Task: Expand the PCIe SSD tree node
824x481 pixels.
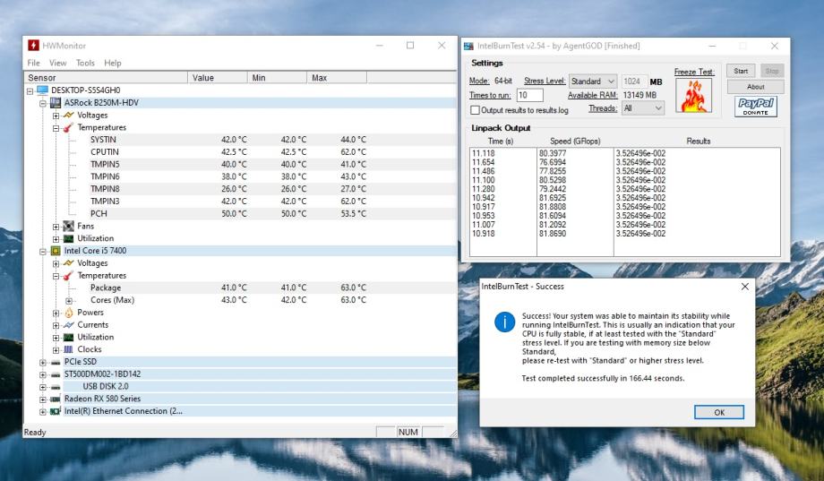Action: point(43,362)
